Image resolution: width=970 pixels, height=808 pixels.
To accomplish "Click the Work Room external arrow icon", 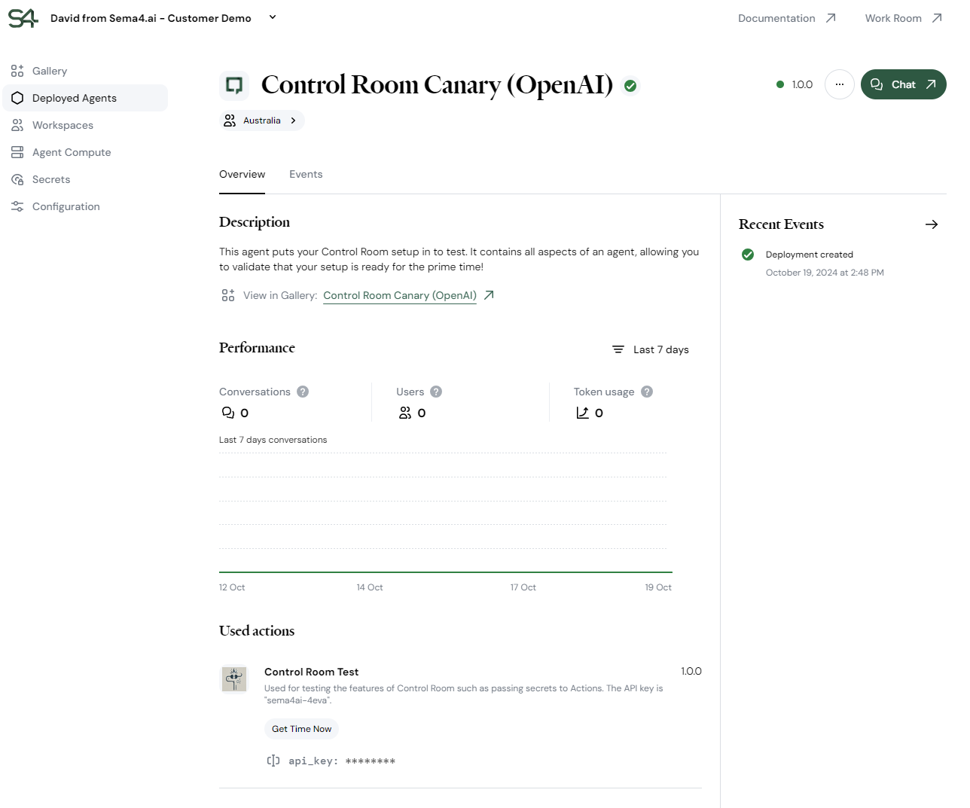I will pyautogui.click(x=937, y=18).
